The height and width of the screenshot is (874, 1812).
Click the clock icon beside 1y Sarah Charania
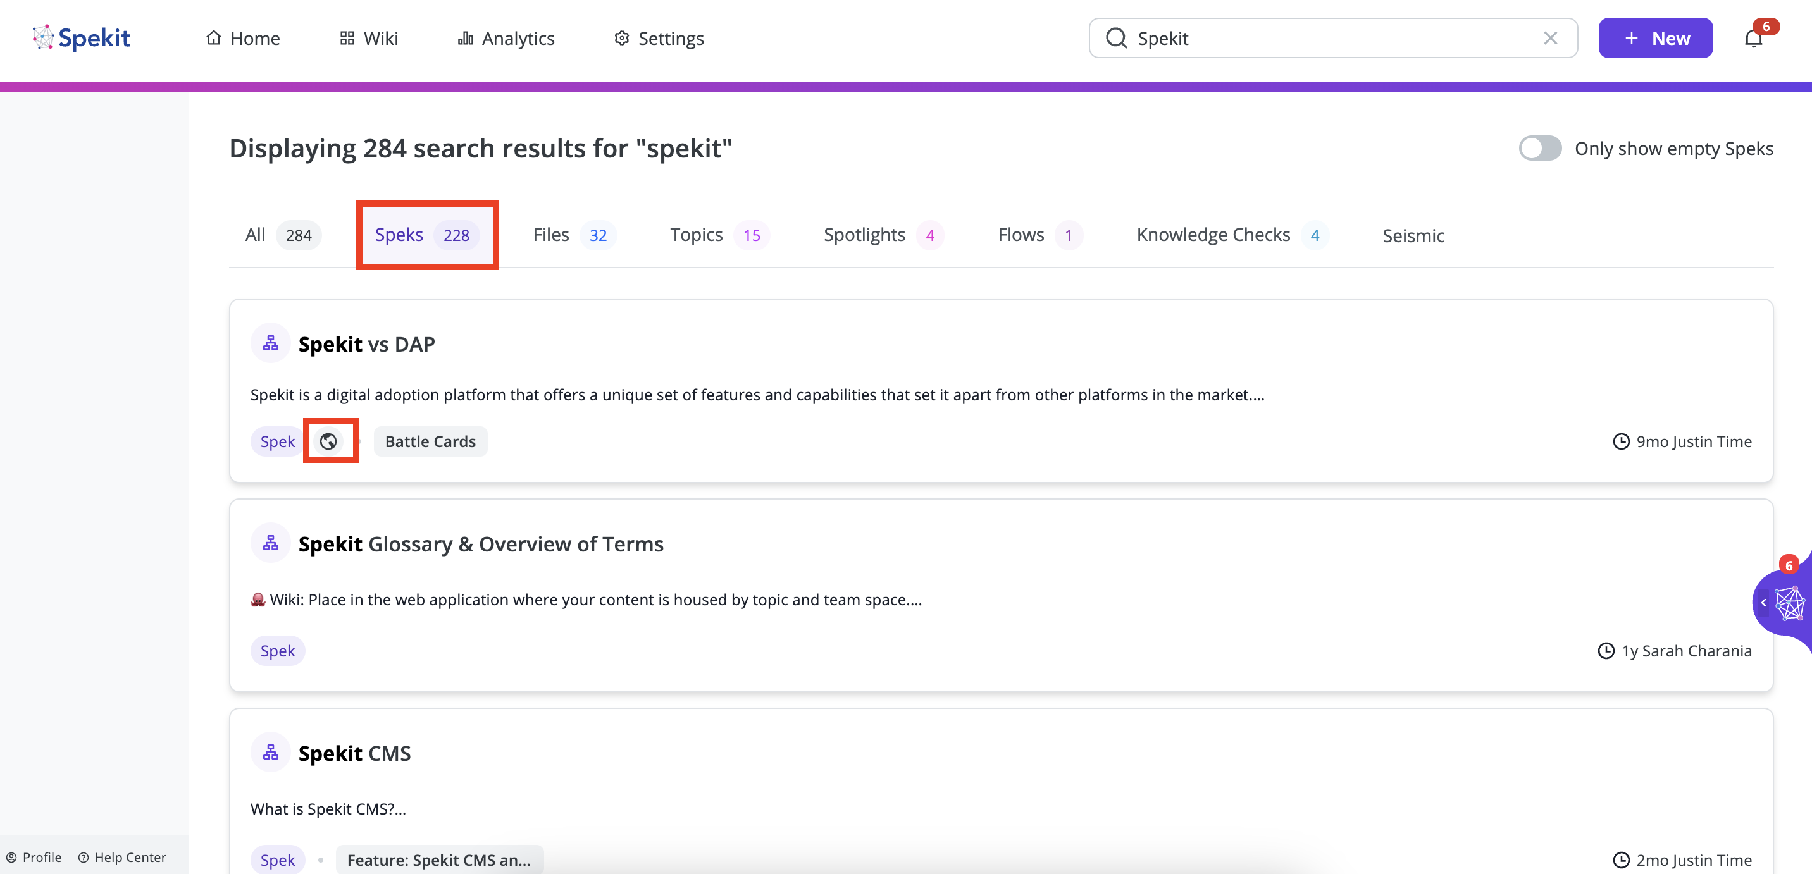point(1606,651)
